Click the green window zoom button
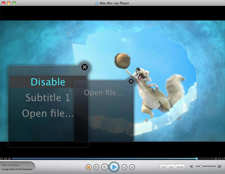 coord(14,3)
